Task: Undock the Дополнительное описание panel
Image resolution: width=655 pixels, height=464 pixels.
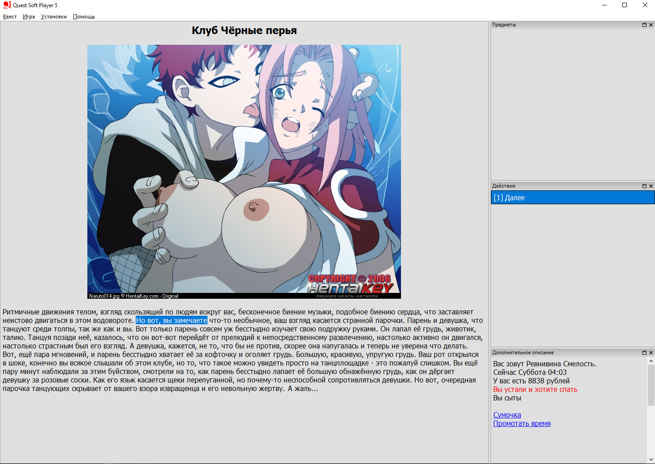Action: [x=644, y=352]
